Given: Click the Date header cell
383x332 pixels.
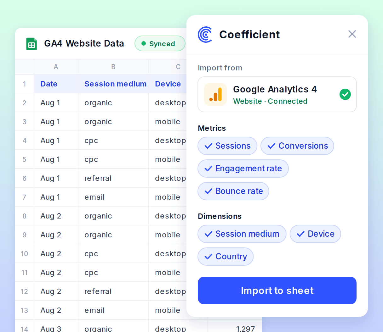Looking at the screenshot, I should (56, 84).
